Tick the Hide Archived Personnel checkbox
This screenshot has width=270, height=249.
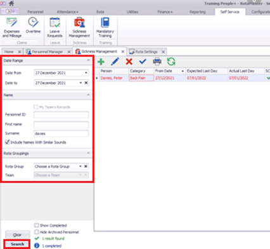click(x=37, y=232)
